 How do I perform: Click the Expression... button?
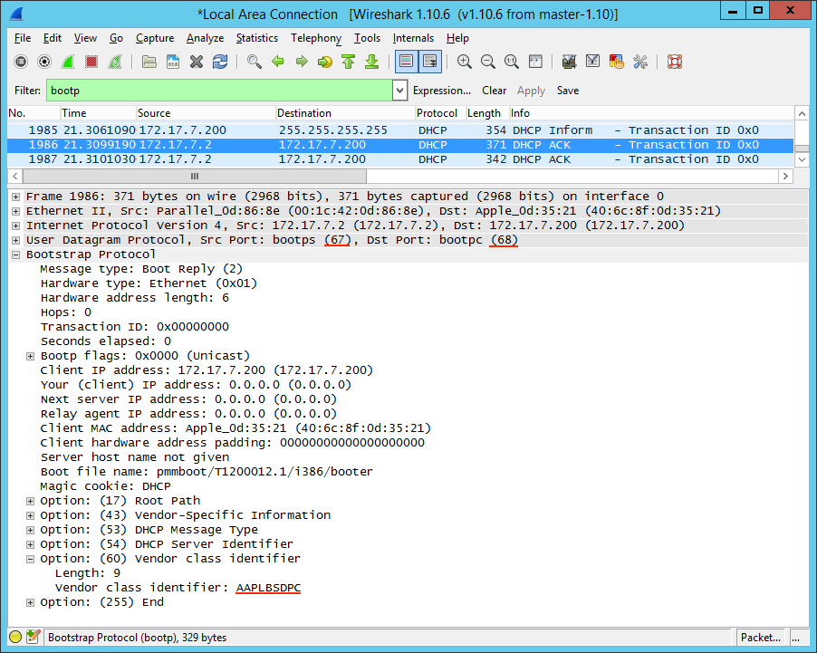(441, 91)
